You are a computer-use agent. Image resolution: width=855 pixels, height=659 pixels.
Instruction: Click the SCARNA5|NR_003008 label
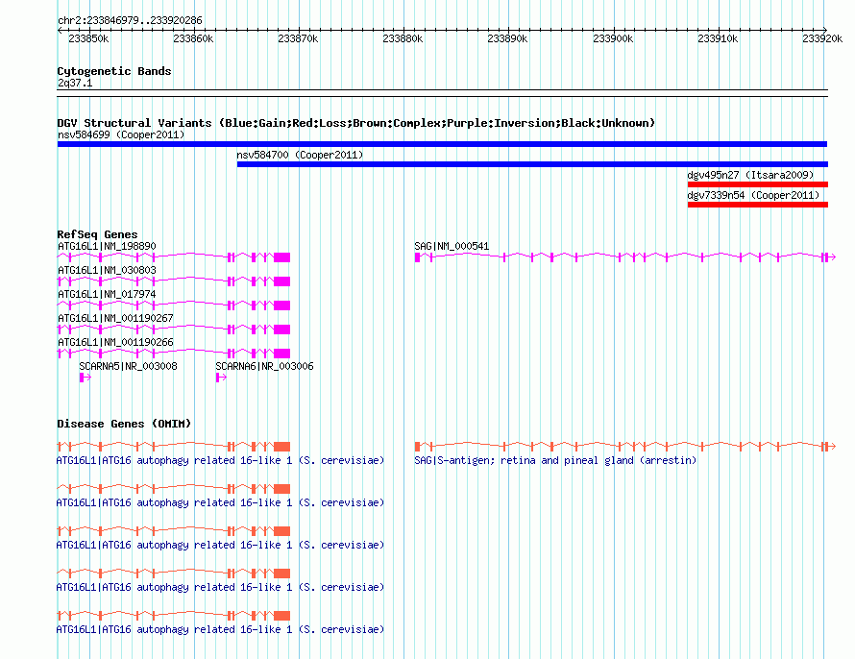(x=128, y=366)
